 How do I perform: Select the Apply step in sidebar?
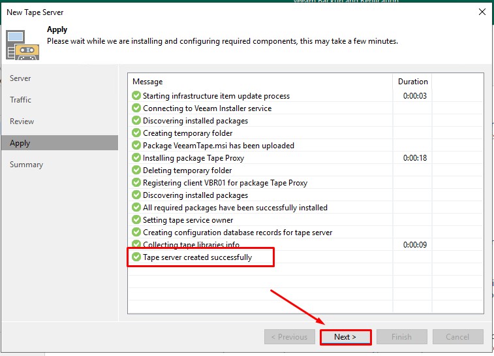pyautogui.click(x=20, y=143)
